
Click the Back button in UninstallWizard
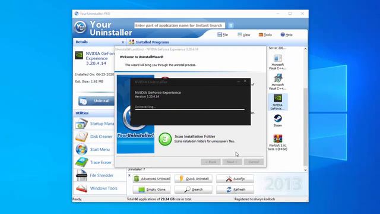tap(211, 162)
